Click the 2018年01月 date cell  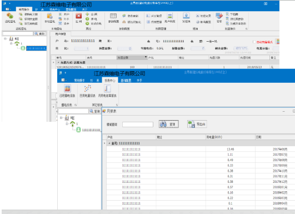point(275,187)
